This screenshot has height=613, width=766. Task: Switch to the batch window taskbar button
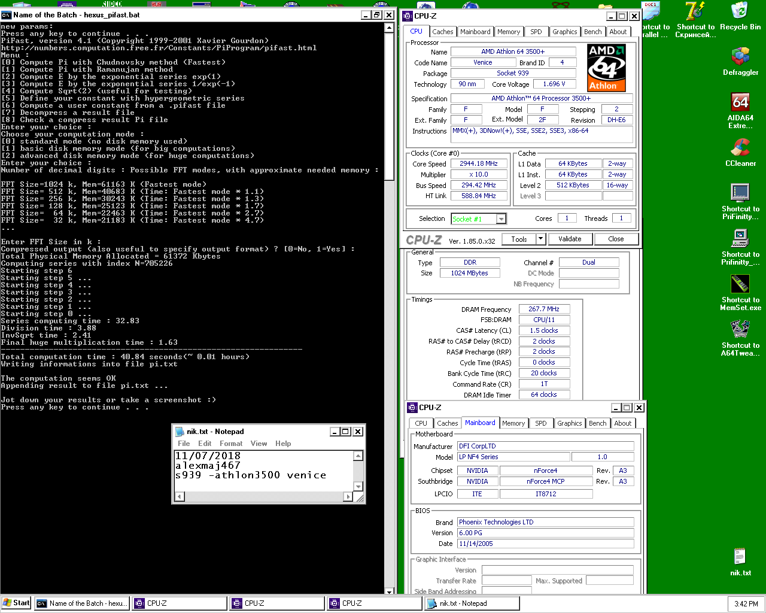pyautogui.click(x=82, y=603)
